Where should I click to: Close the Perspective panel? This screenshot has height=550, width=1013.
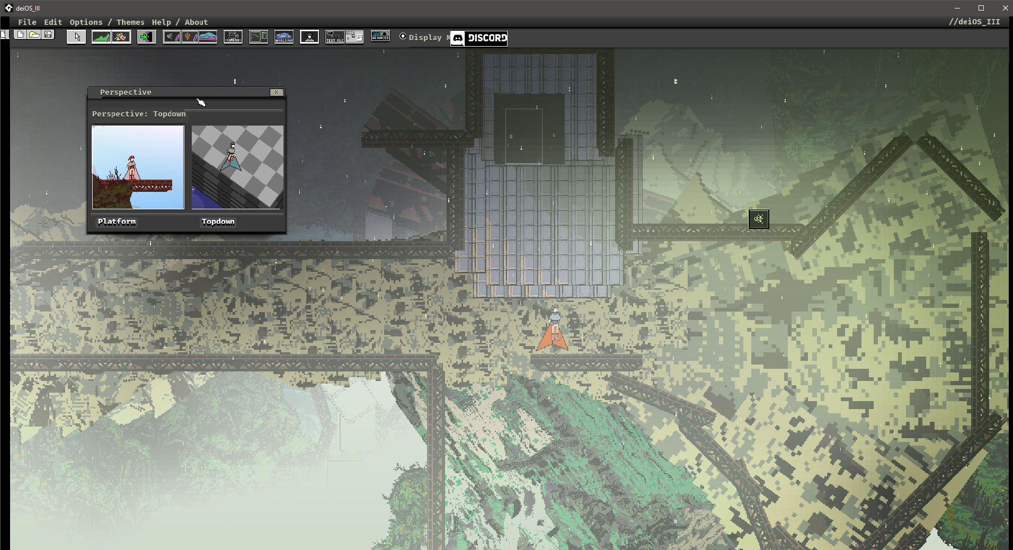pos(276,92)
